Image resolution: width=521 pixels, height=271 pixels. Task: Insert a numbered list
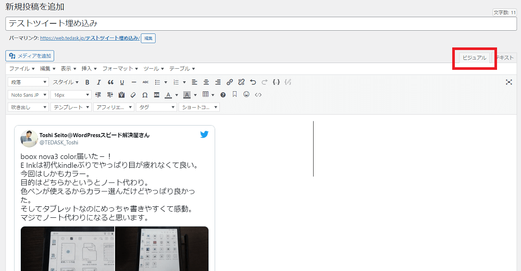click(176, 82)
